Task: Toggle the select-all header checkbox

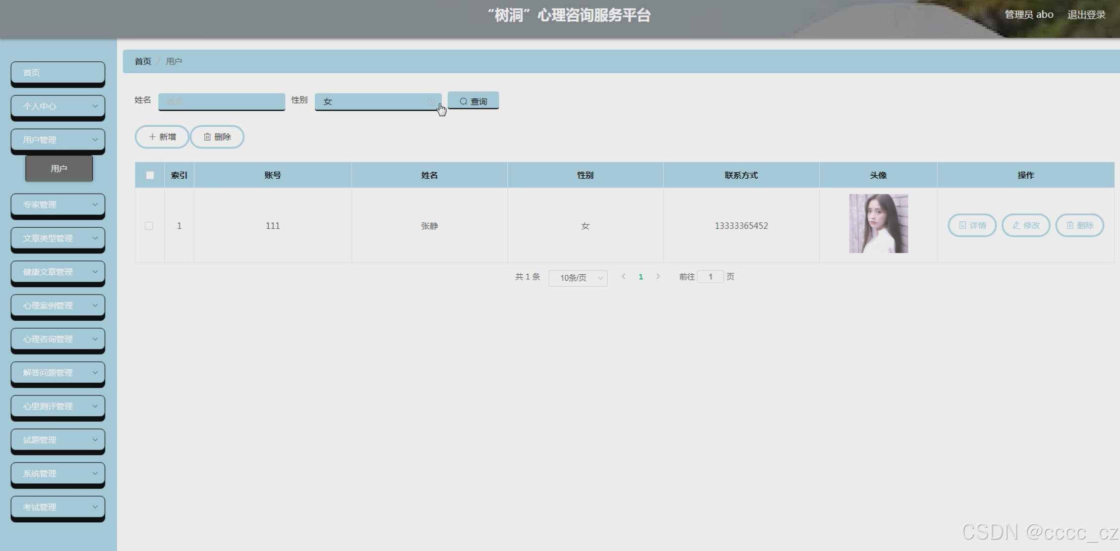Action: point(150,175)
